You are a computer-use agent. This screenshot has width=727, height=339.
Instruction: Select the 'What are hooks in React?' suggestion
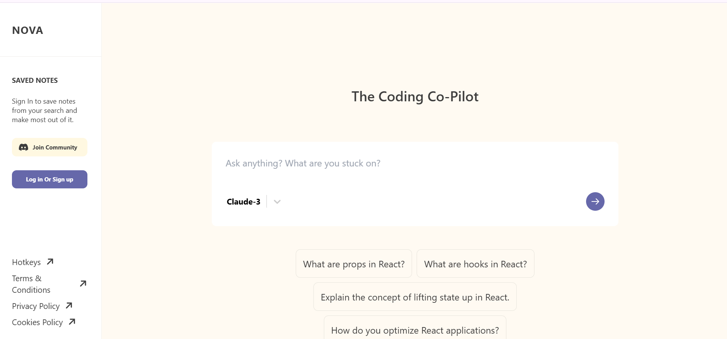[475, 264]
